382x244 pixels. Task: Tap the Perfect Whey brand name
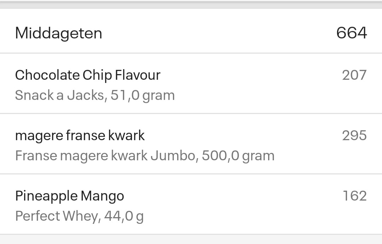[x=57, y=216]
